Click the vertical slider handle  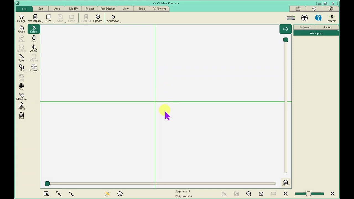click(x=286, y=40)
